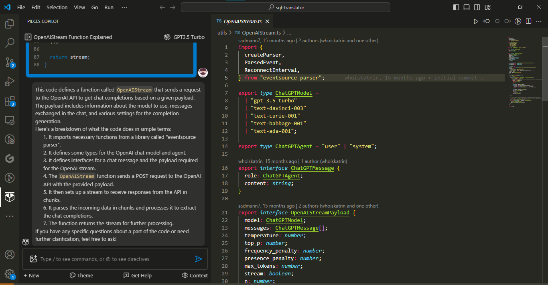Click the send message arrow icon

199,259
